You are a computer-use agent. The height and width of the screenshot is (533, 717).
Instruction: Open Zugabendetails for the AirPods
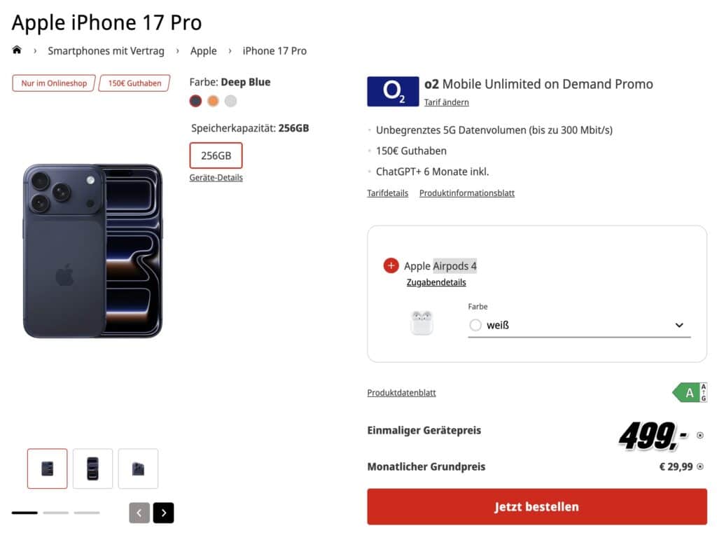436,282
